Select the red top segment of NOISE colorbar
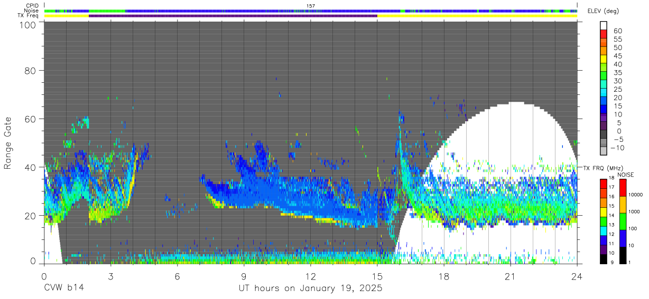649x299 pixels. pyautogui.click(x=622, y=187)
